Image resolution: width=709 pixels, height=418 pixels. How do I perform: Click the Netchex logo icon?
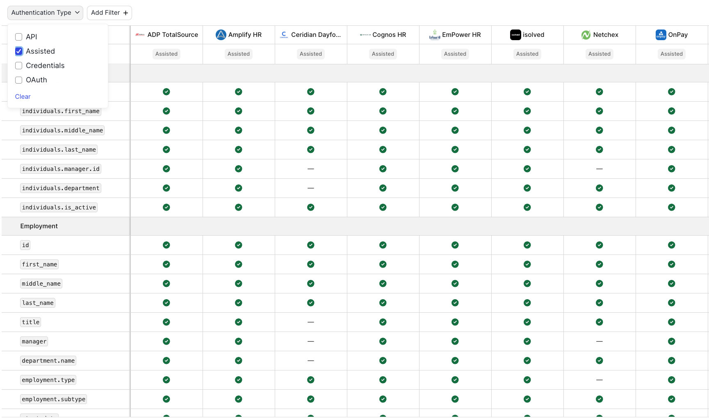pyautogui.click(x=586, y=35)
